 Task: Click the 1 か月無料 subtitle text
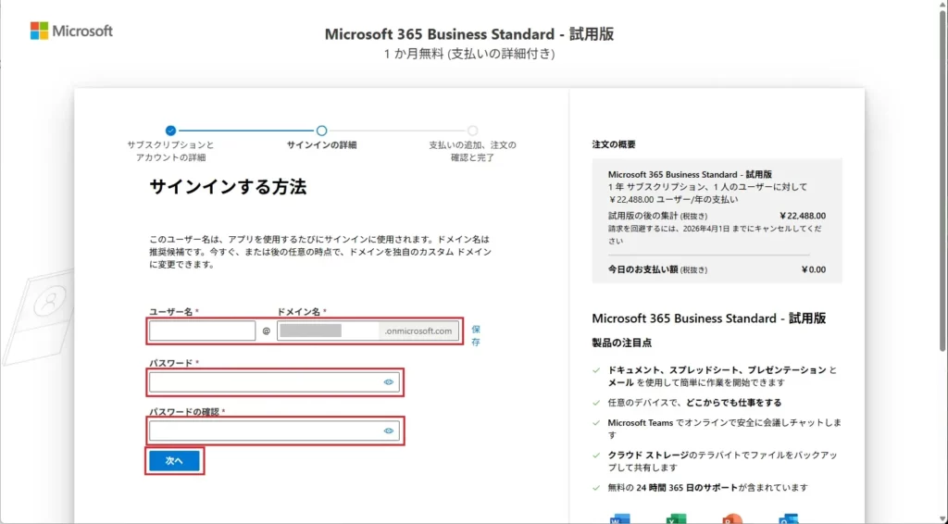(469, 54)
